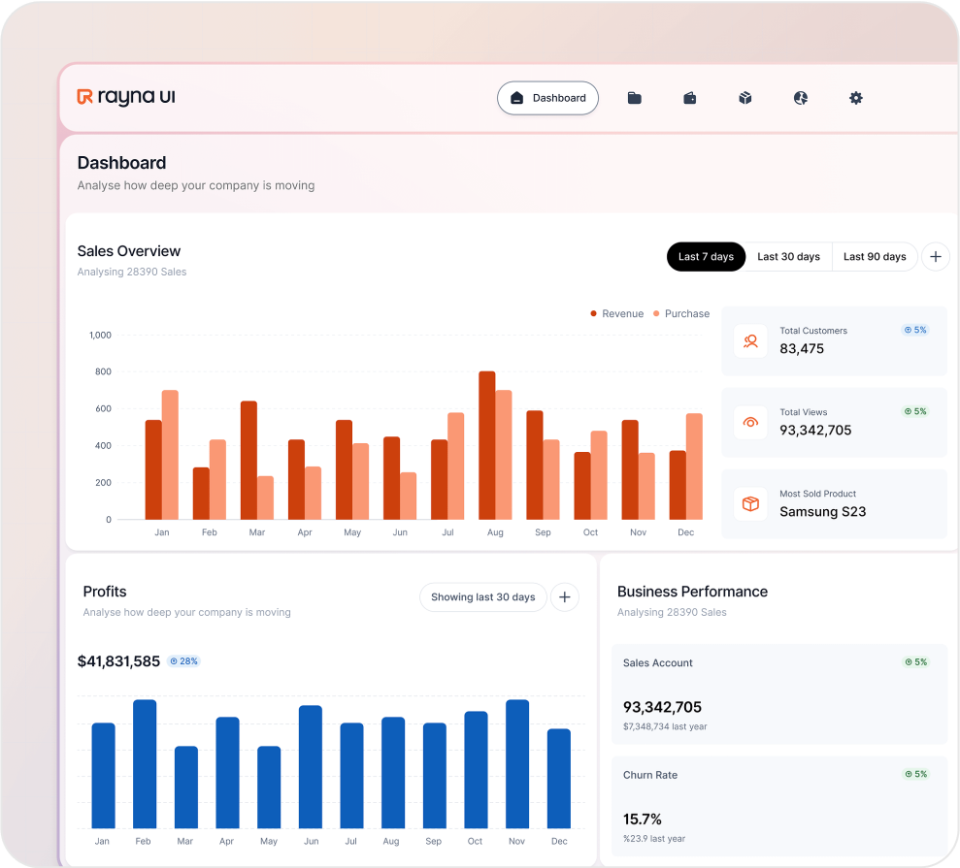The image size is (960, 868).
Task: Open the Showing last 30 days dropdown
Action: pyautogui.click(x=483, y=597)
